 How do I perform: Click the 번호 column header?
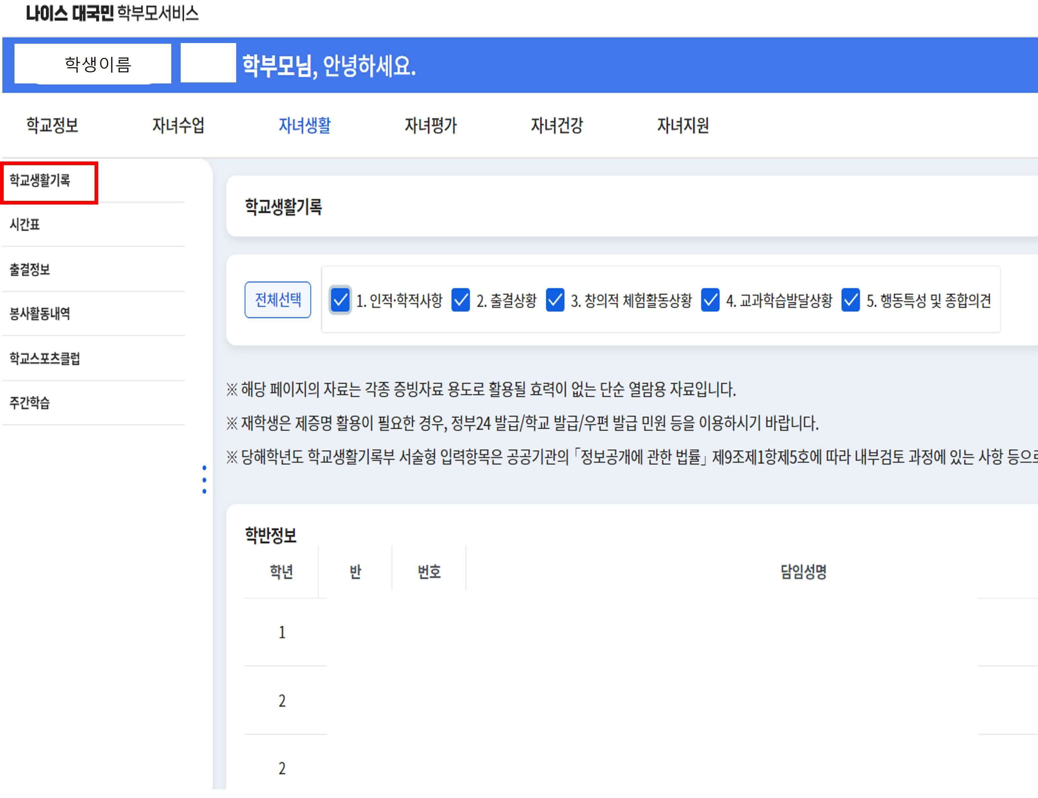click(x=429, y=572)
